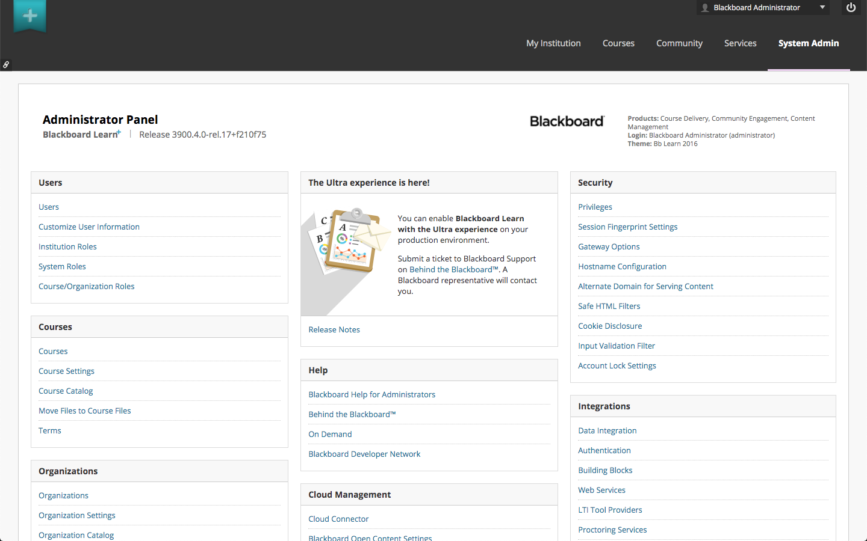Image resolution: width=867 pixels, height=541 pixels.
Task: Go to Institution Roles
Action: coord(67,246)
